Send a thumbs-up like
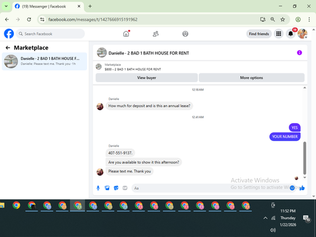The height and width of the screenshot is (237, 316). [302, 188]
